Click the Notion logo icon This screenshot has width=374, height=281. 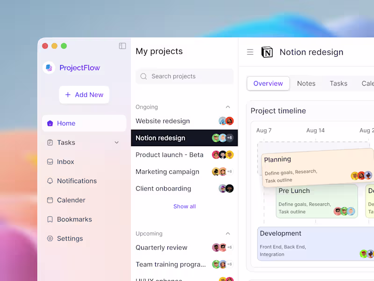click(x=267, y=52)
